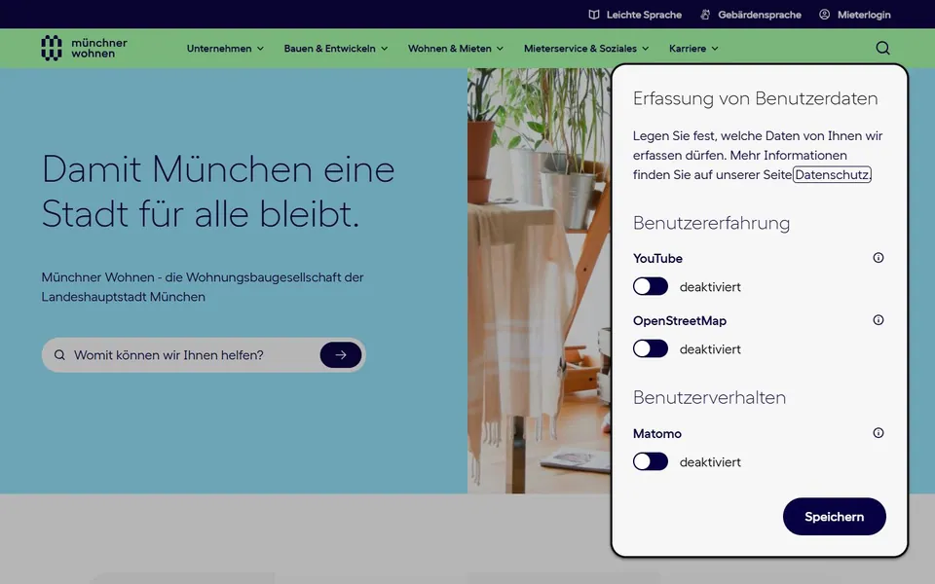Click the Münchner Wohnen logo

84,48
